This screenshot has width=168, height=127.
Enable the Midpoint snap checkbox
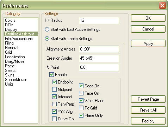[54, 89]
